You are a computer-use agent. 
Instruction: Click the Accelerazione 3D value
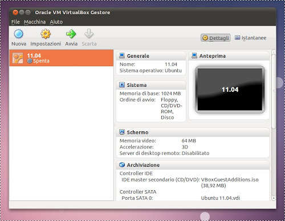pos(185,147)
